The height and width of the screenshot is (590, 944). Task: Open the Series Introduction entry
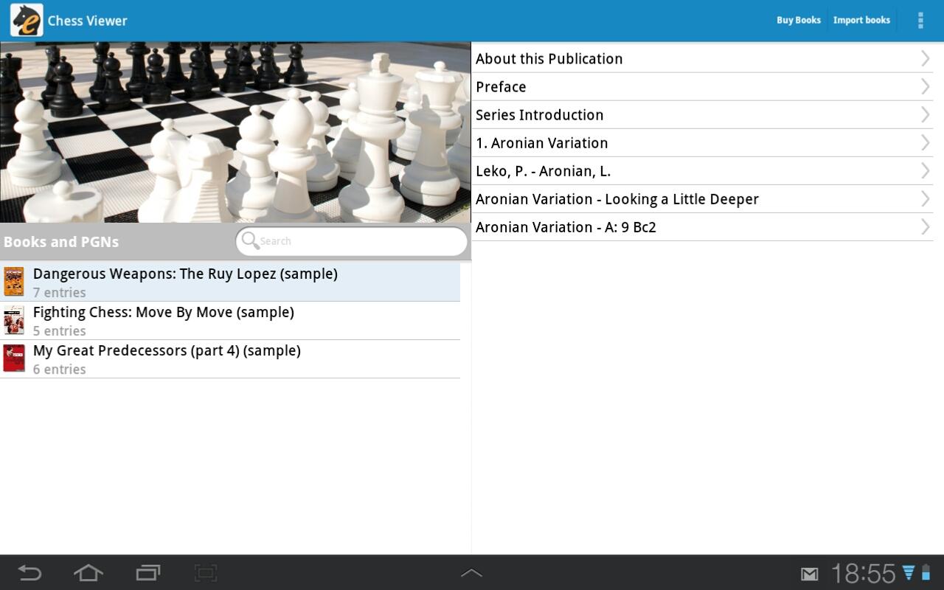click(x=702, y=114)
